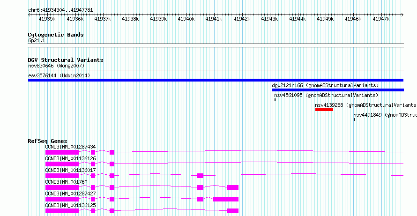Open variant nsv4139288 gnomAD label
417x216 pixels.
point(365,105)
